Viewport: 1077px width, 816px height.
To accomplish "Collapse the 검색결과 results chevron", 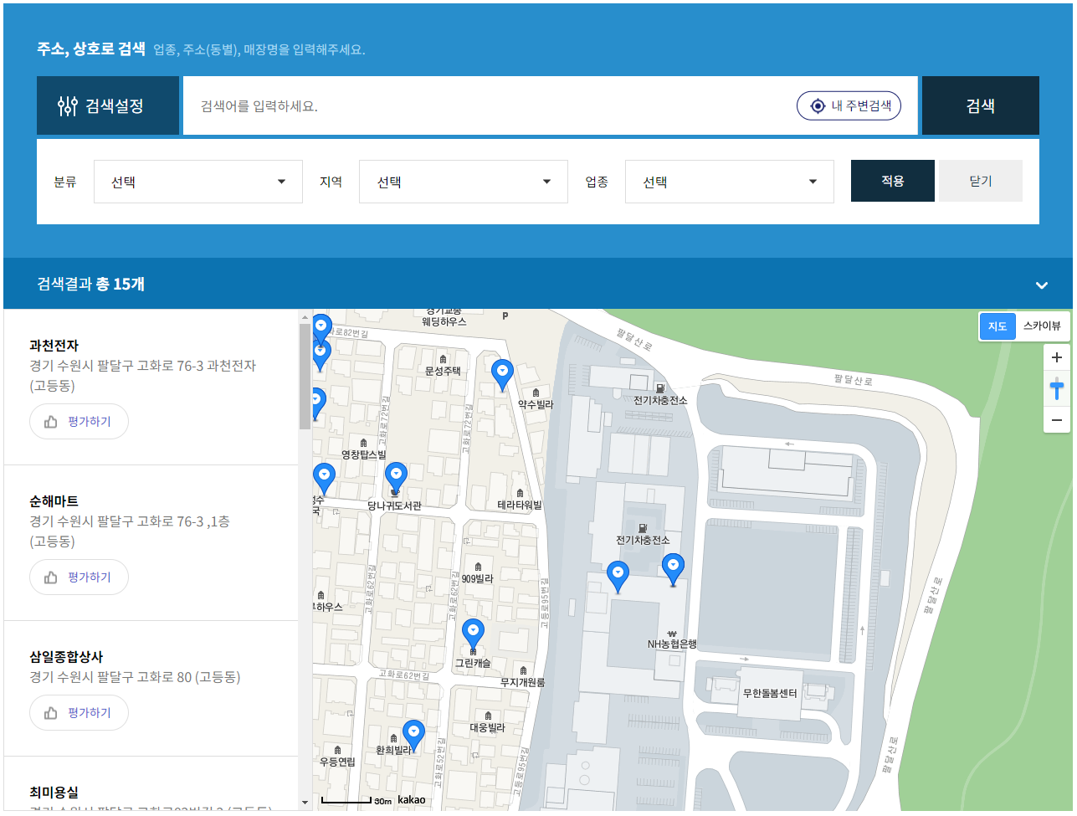I will (x=1042, y=285).
